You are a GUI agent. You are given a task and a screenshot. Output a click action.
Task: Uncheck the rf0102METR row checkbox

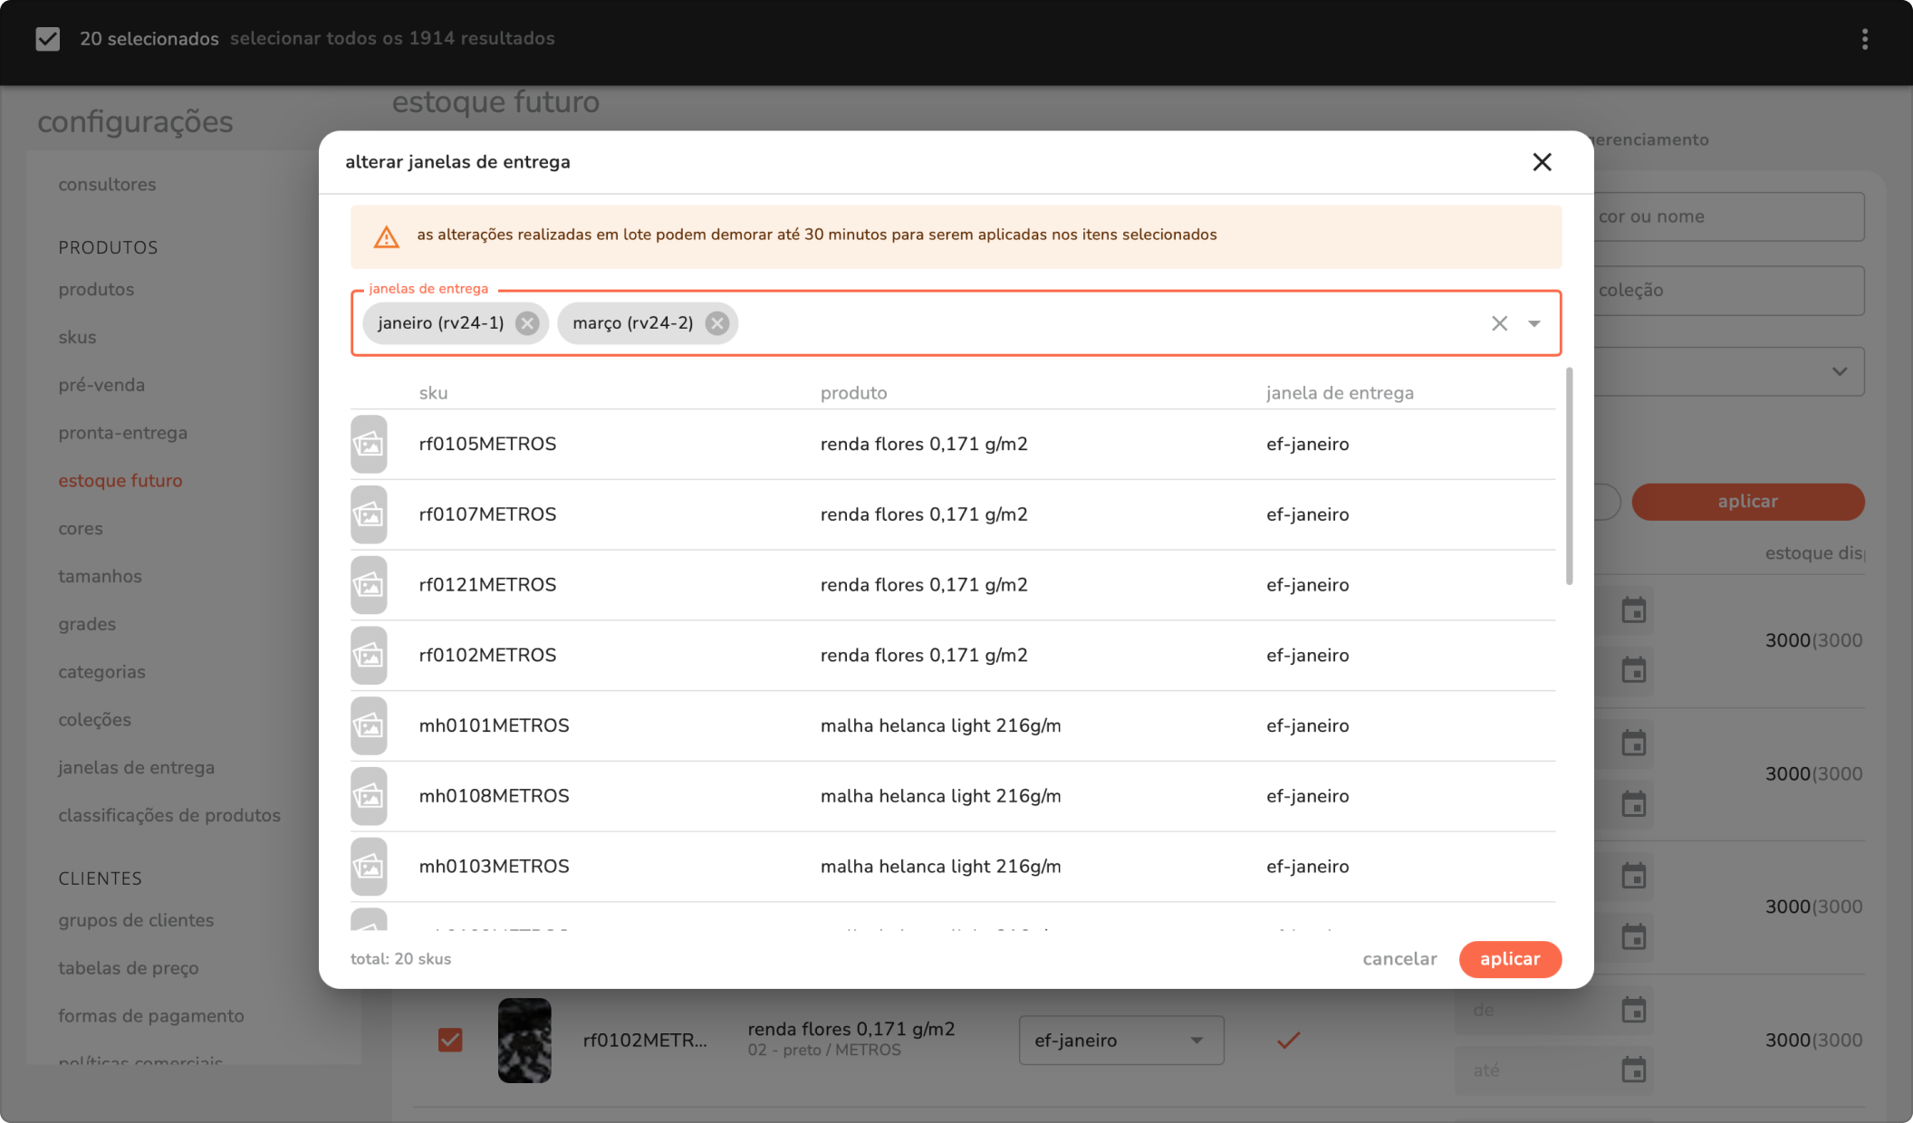pyautogui.click(x=450, y=1040)
